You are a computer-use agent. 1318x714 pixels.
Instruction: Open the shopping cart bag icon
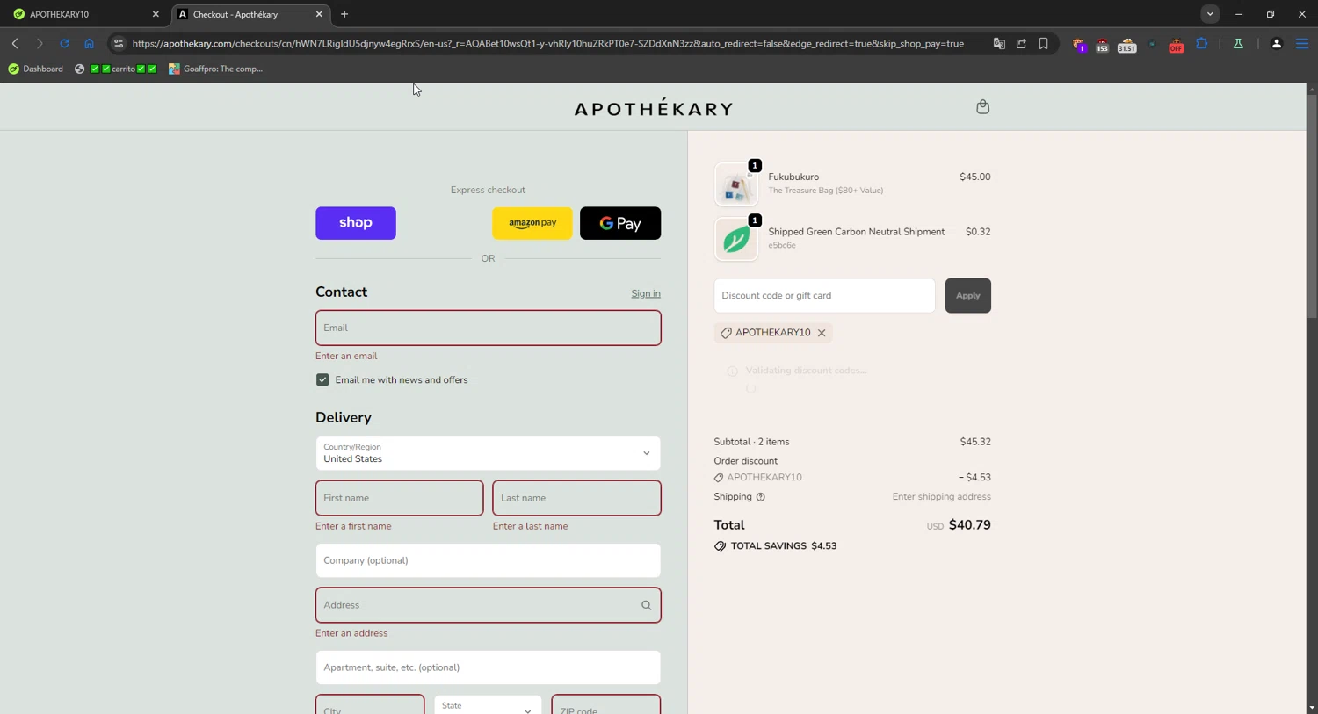[982, 106]
